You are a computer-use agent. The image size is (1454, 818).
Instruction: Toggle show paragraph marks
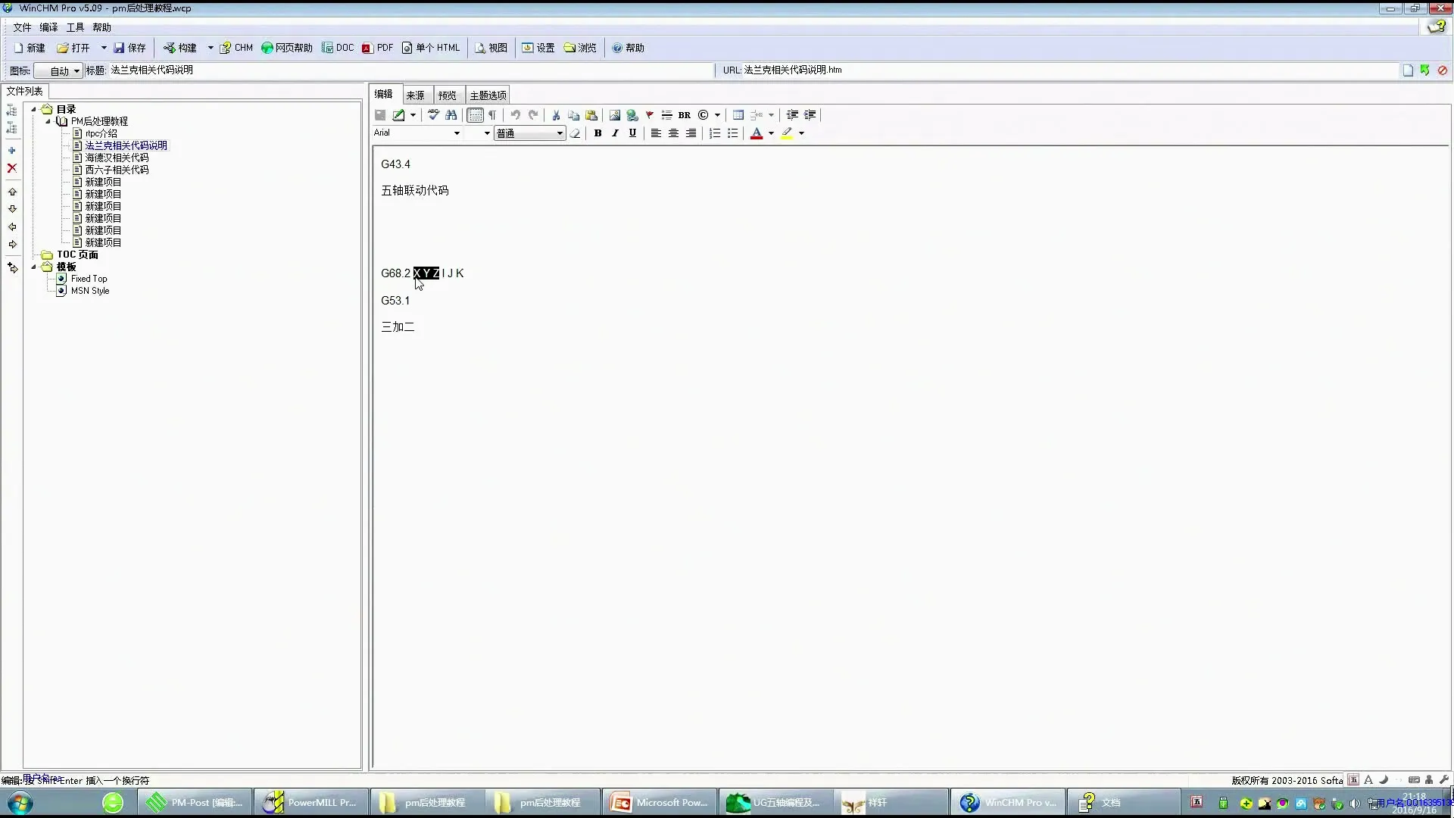click(x=492, y=115)
